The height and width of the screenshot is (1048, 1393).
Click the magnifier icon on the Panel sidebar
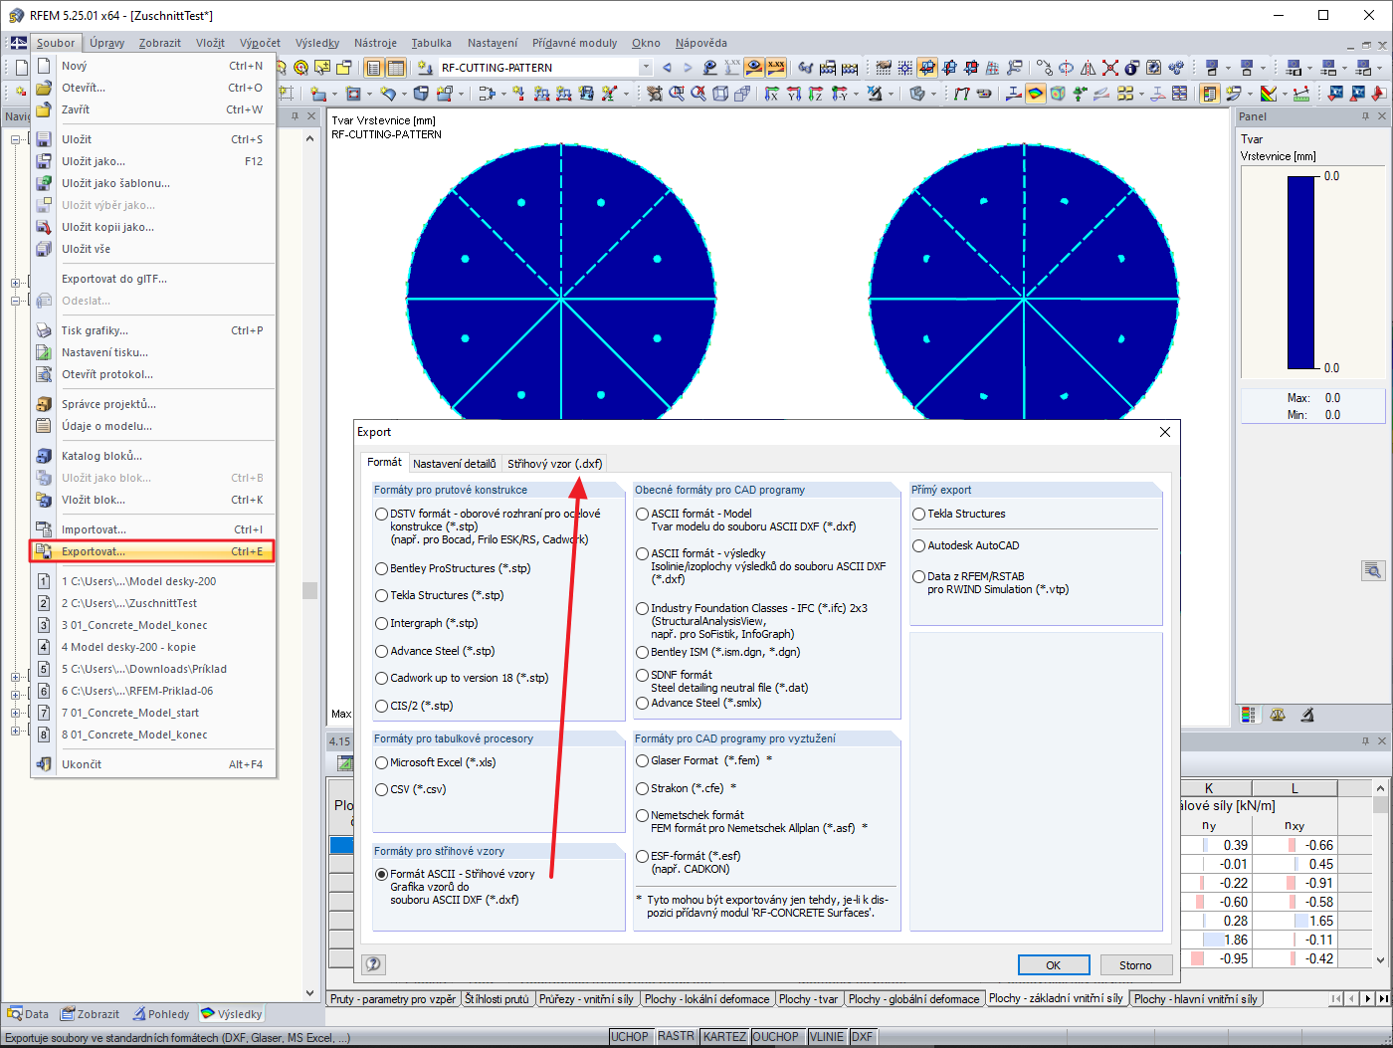pos(1374,570)
